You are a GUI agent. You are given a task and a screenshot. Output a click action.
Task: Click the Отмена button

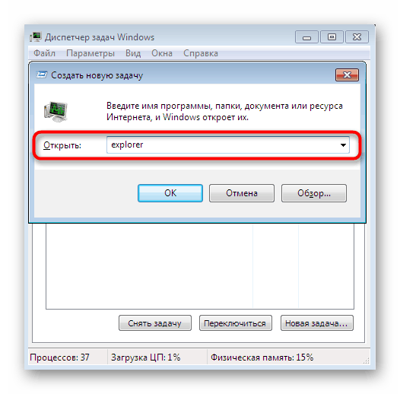pyautogui.click(x=242, y=193)
